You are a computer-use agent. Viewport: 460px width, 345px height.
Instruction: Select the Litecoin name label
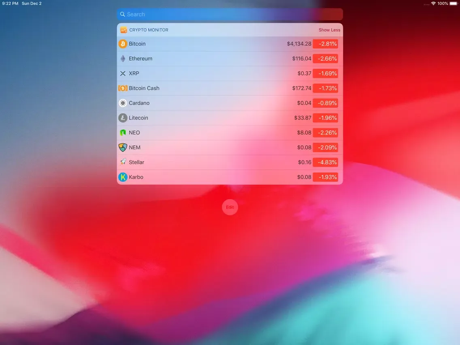point(138,118)
